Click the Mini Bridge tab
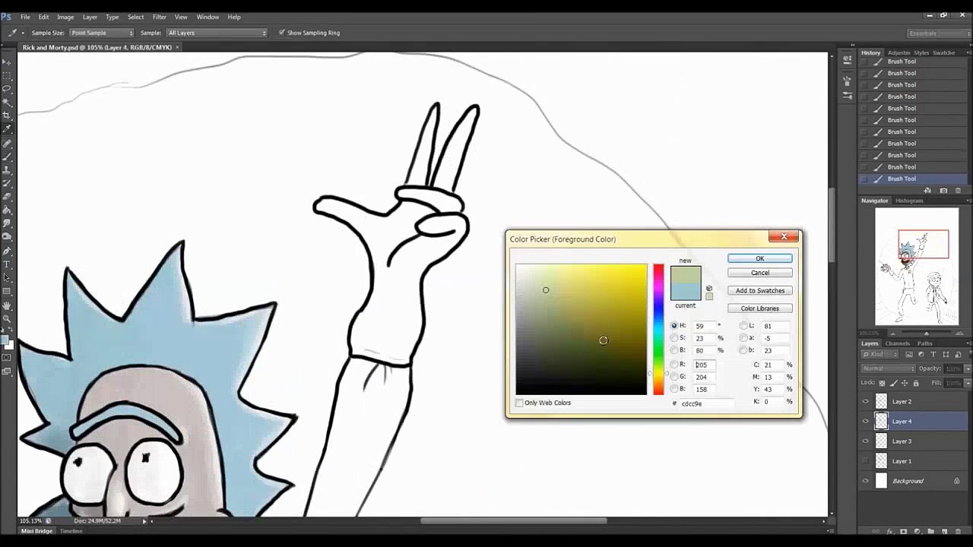The width and height of the screenshot is (973, 547). [x=36, y=531]
